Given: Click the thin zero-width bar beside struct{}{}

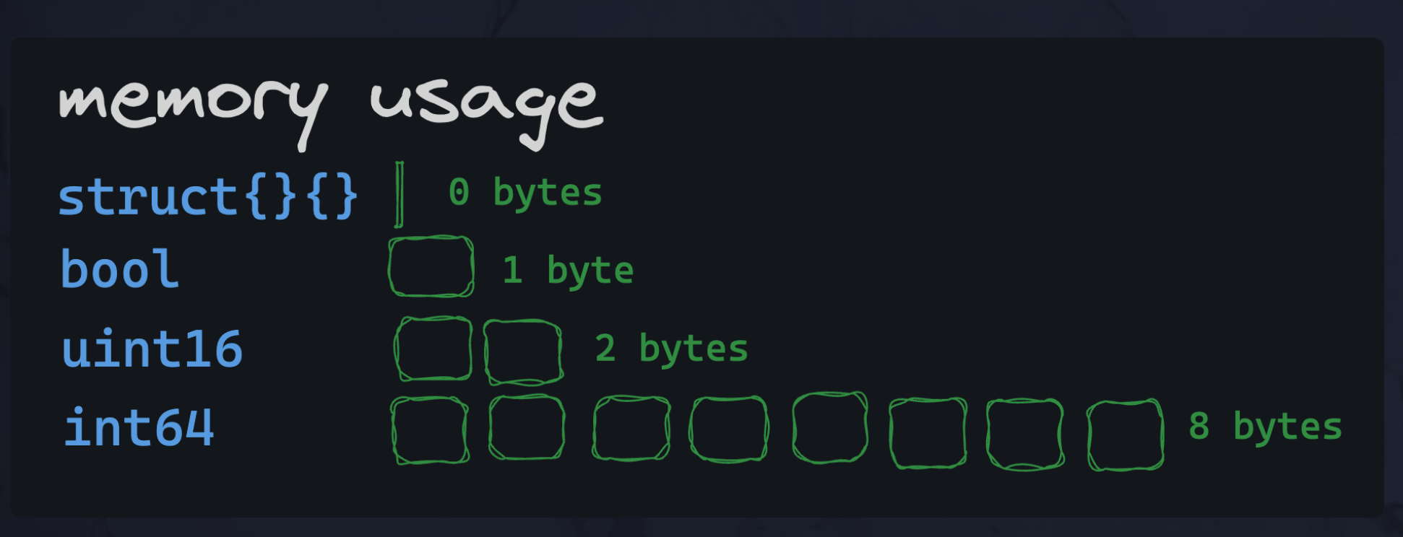Looking at the screenshot, I should click(x=400, y=194).
